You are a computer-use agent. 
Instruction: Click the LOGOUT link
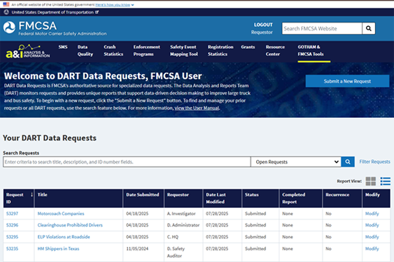tap(263, 25)
